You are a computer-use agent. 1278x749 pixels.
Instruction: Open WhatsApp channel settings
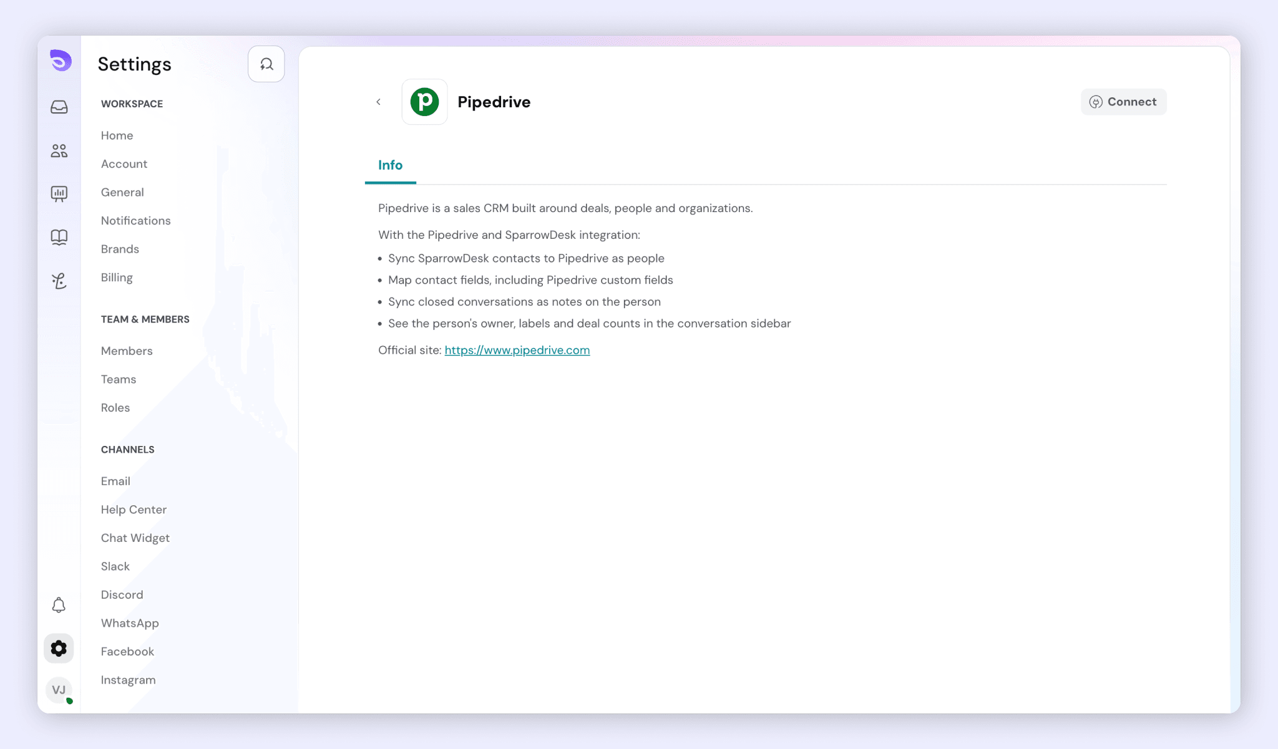coord(130,623)
